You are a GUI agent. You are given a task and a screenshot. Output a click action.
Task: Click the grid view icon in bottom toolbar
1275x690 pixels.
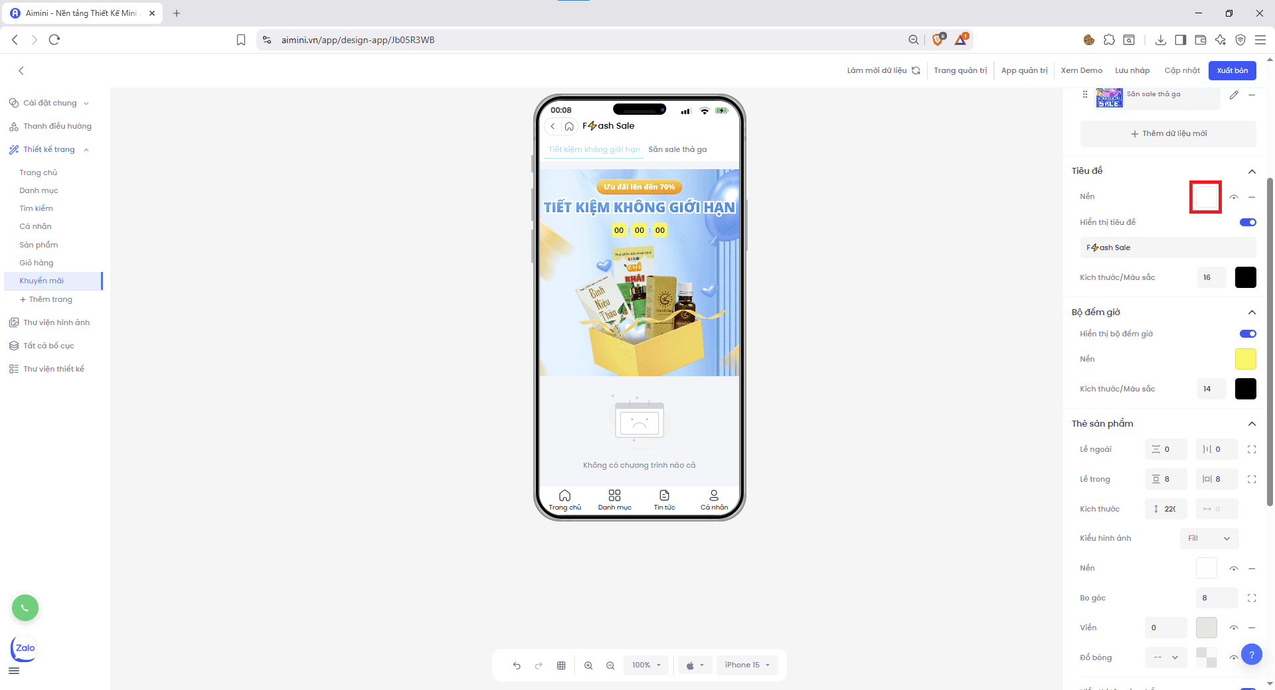click(561, 665)
